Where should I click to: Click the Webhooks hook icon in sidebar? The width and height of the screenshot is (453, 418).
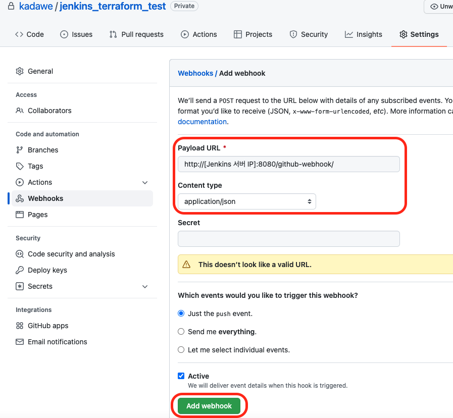tap(20, 198)
